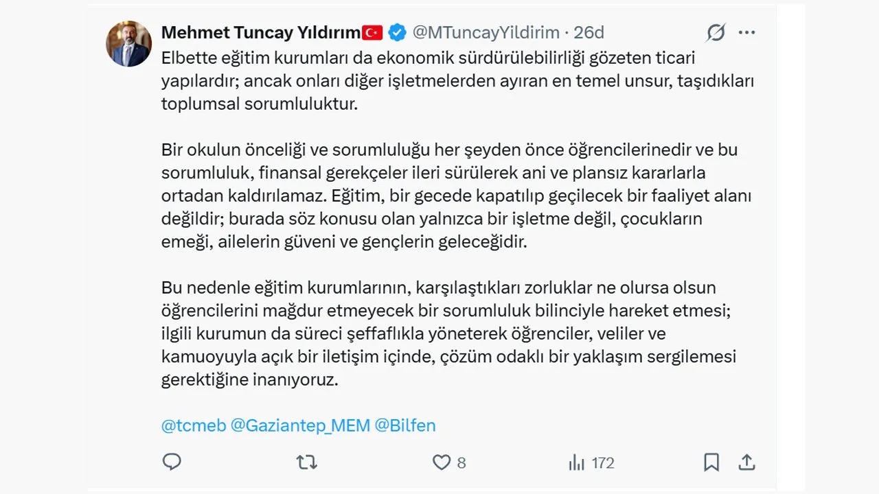Click the Grok explain icon
The height and width of the screenshot is (494, 879).
click(716, 32)
